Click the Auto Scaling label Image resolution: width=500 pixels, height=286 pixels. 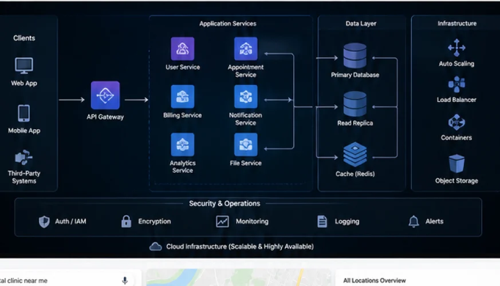tap(456, 63)
